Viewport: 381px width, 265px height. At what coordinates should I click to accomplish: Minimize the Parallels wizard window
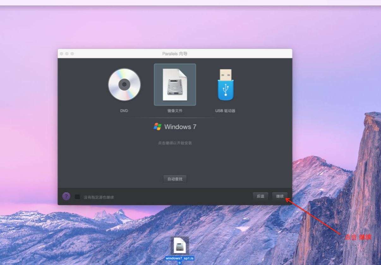[x=67, y=54]
